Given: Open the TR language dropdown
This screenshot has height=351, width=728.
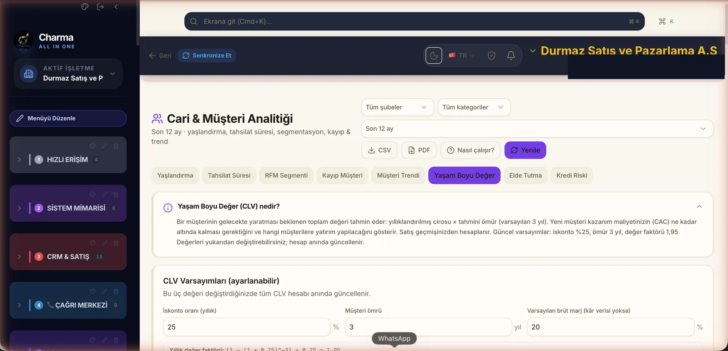Looking at the screenshot, I should click(462, 55).
